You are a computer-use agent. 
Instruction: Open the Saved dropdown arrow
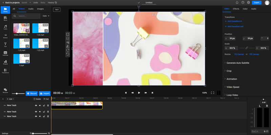click(30, 3)
